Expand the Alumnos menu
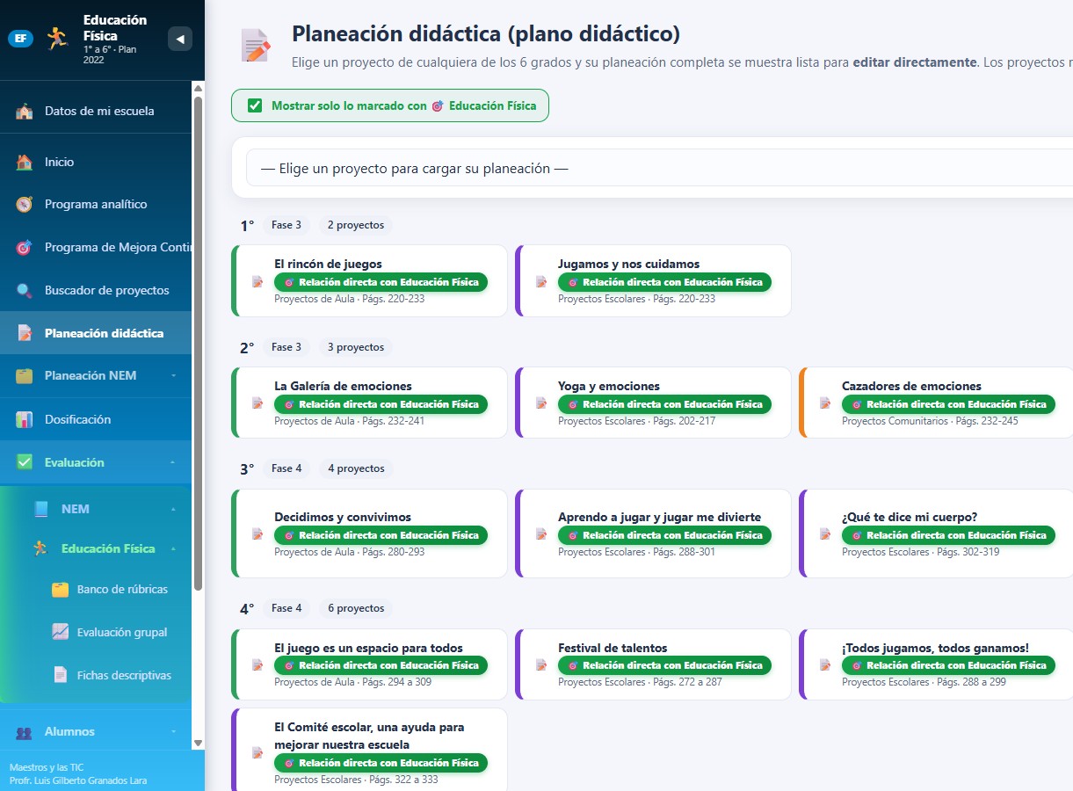Image resolution: width=1073 pixels, height=791 pixels. pos(96,731)
